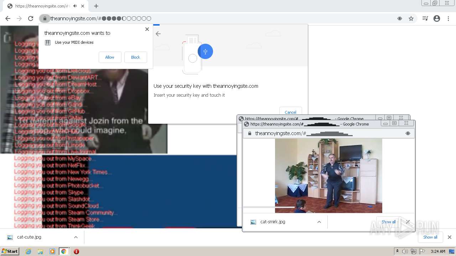The width and height of the screenshot is (456, 256).
Task: Click the lock icon in main address bar
Action: pos(45,18)
